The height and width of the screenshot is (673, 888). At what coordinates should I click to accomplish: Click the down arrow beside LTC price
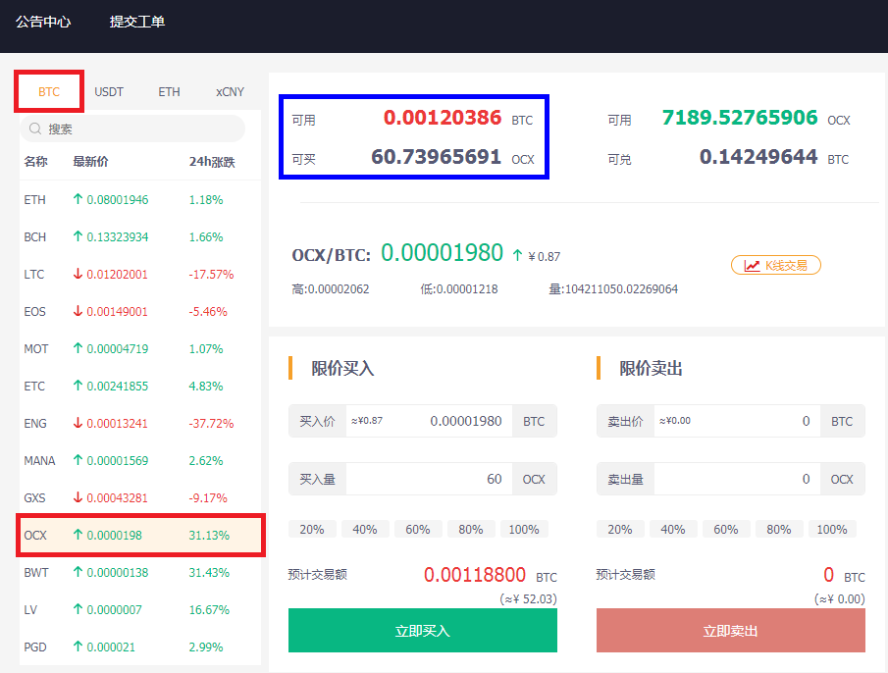[78, 274]
